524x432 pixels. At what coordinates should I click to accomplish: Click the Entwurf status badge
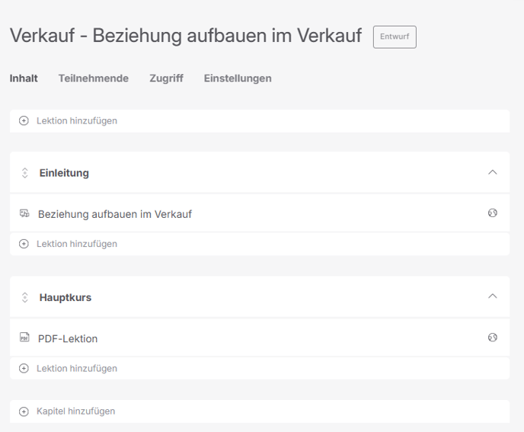[395, 37]
